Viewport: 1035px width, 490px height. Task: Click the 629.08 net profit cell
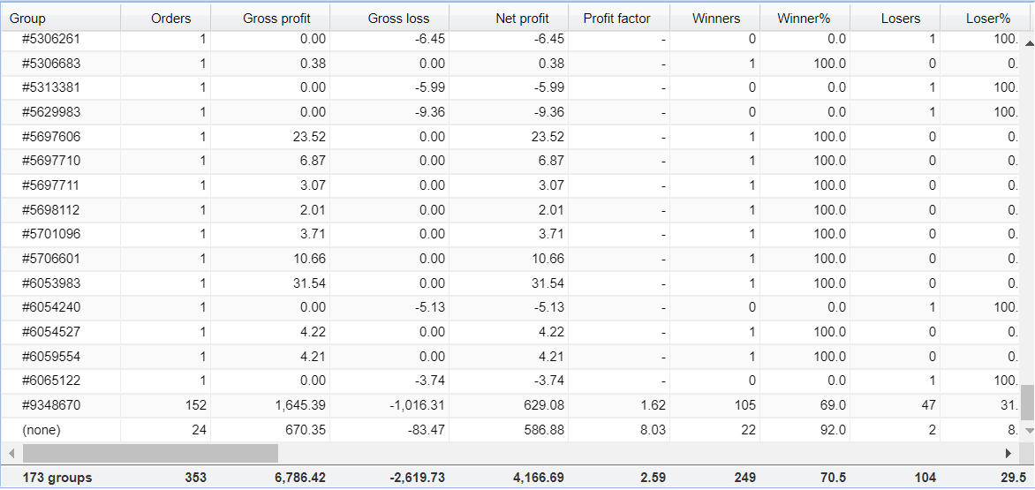pos(509,405)
